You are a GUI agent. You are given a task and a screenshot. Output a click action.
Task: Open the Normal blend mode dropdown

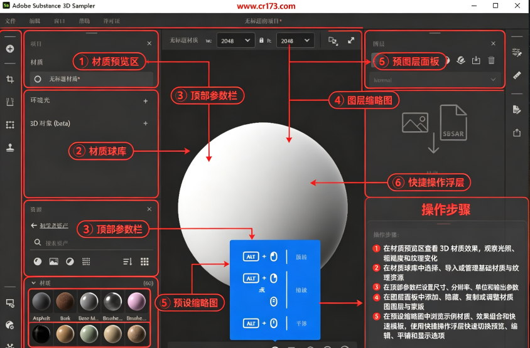coord(435,80)
